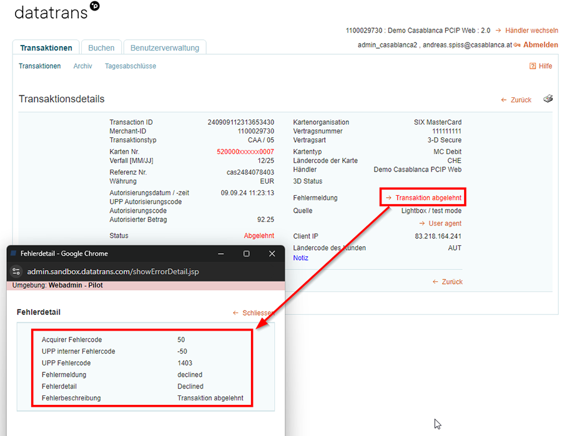Click the popup's URL address field
This screenshot has height=436, width=562.
coord(112,271)
